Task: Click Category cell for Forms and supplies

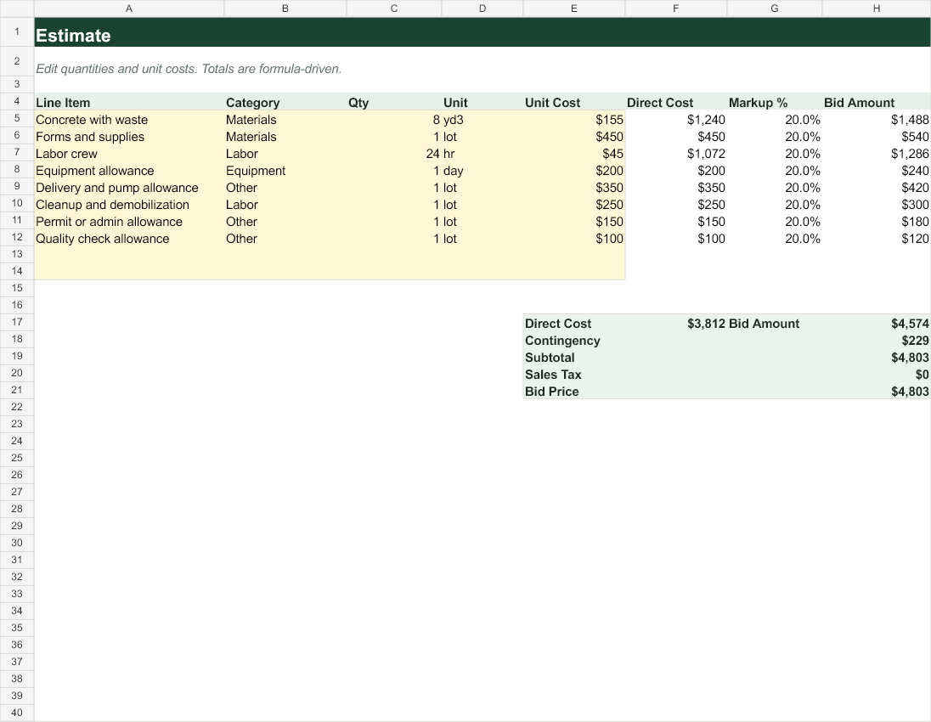Action: [x=285, y=137]
